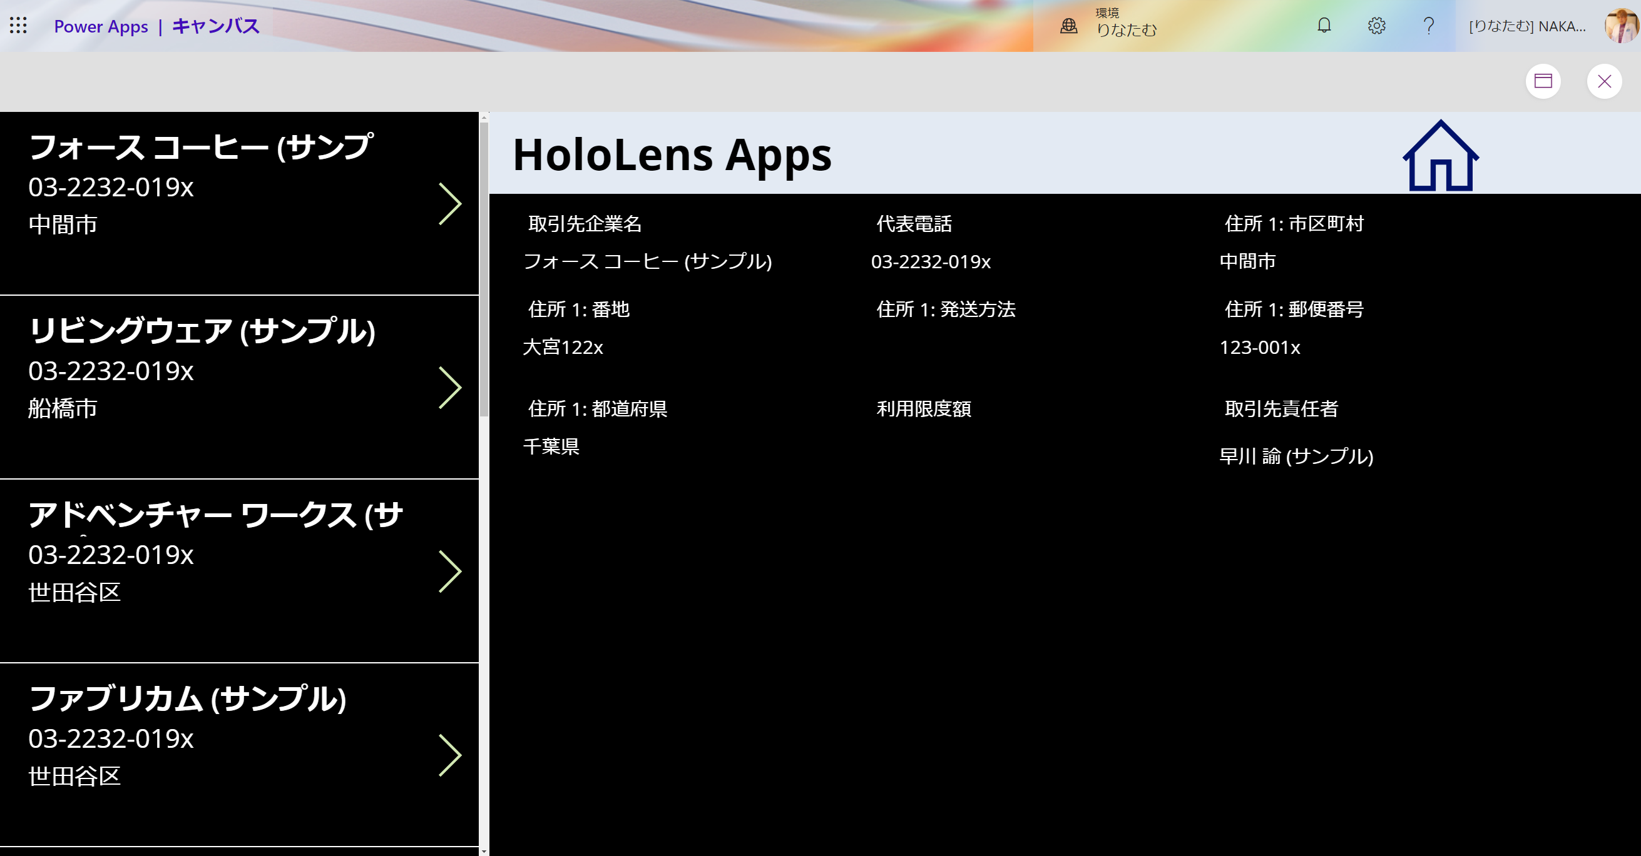Viewport: 1641px width, 856px height.
Task: Select the リビングウェア (サンプル) list item title
Action: coord(202,331)
